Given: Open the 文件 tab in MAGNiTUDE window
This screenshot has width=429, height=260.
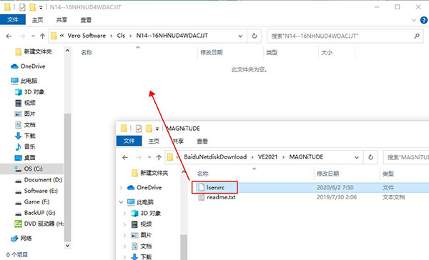Looking at the screenshot, I should (129, 141).
